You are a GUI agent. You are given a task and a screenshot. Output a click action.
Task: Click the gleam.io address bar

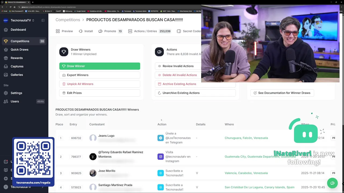pyautogui.click(x=107, y=7)
